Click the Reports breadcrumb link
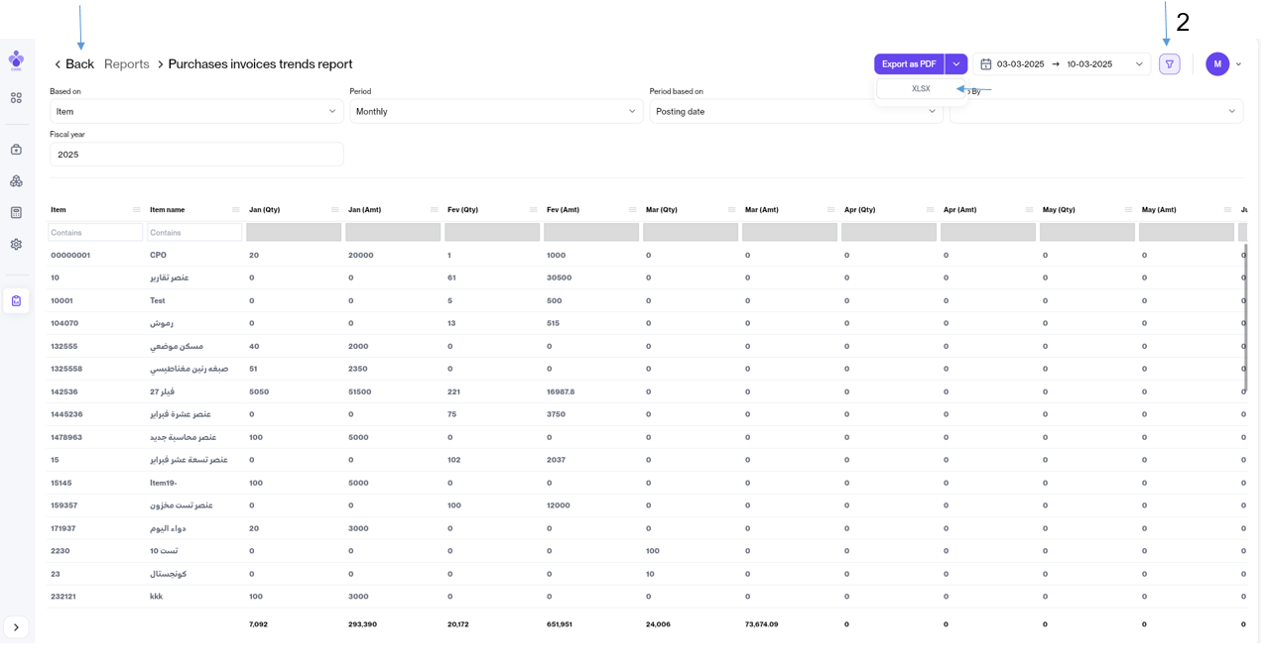 pos(127,64)
